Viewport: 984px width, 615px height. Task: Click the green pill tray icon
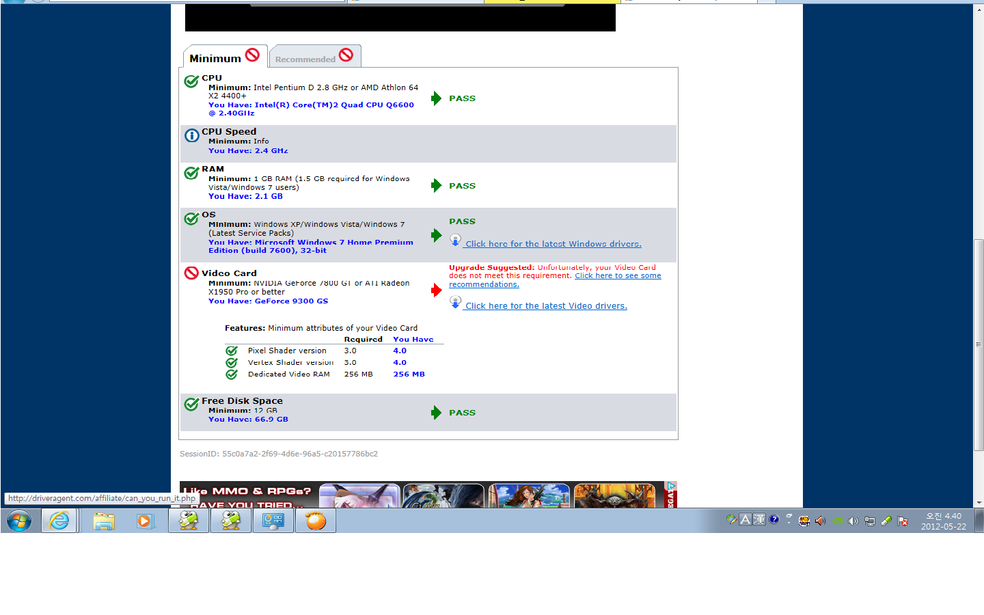click(x=886, y=521)
